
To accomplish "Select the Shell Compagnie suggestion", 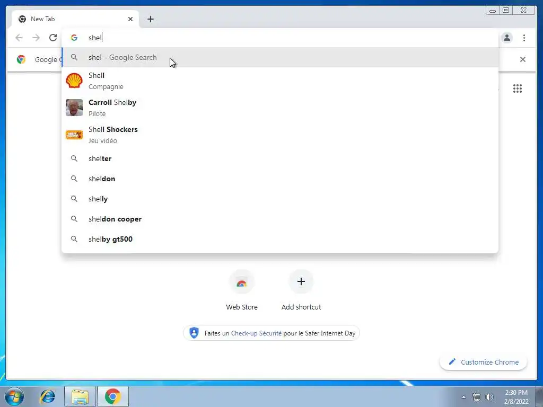I will [x=280, y=81].
